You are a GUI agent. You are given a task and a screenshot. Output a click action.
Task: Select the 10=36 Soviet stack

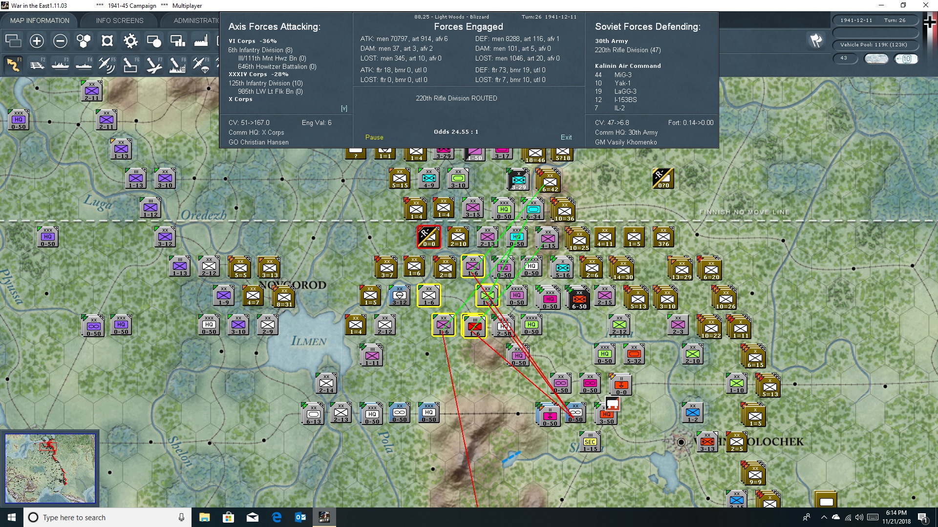point(563,210)
